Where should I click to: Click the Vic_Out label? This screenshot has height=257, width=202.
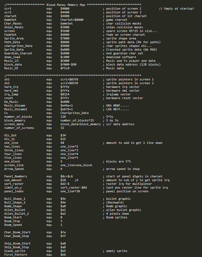10,135
